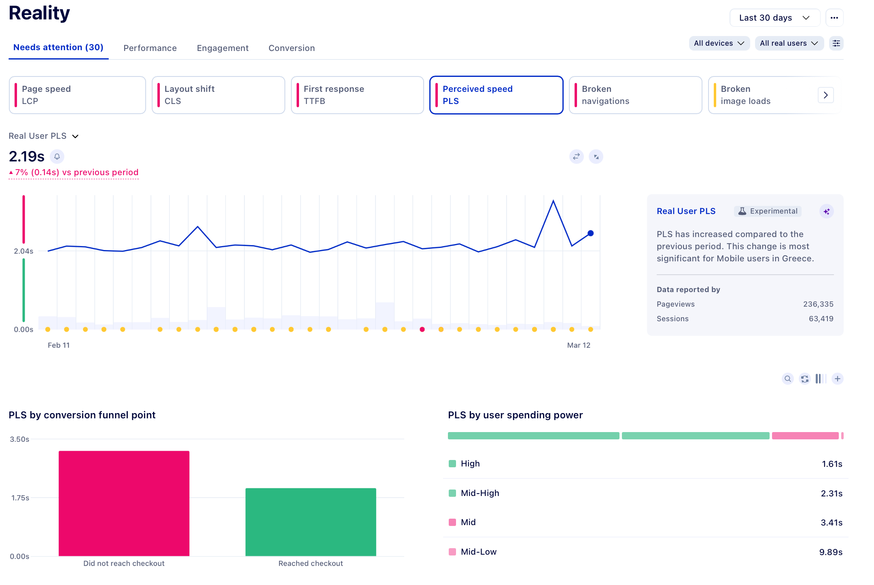The width and height of the screenshot is (874, 585).
Task: Open the filter sliders icon next to All real users
Action: point(836,43)
